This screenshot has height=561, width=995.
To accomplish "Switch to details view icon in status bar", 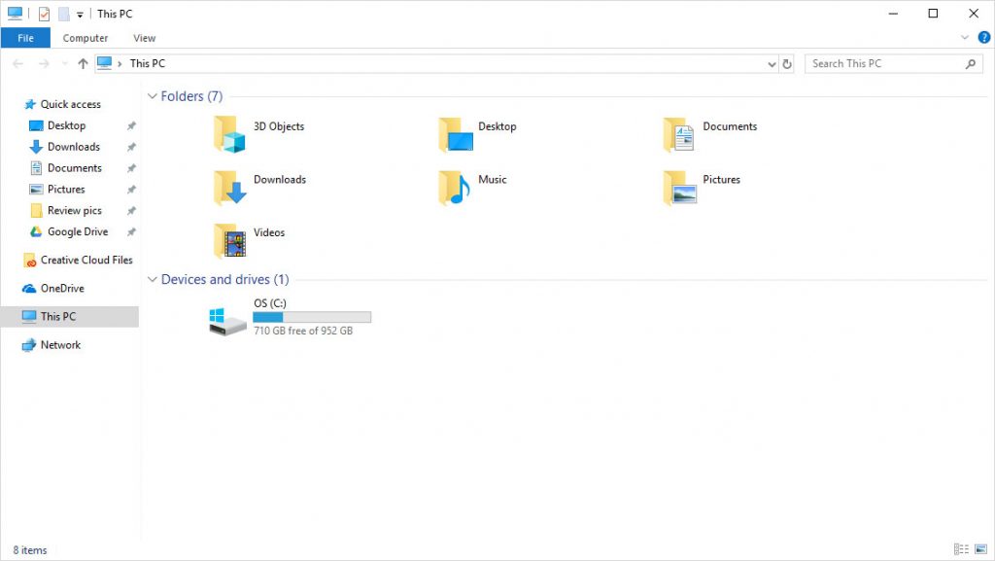I will [x=961, y=549].
